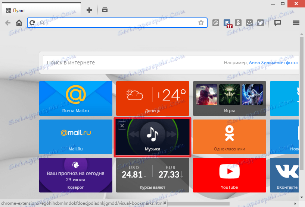
Task: Play music via note button
Action: coord(152,134)
